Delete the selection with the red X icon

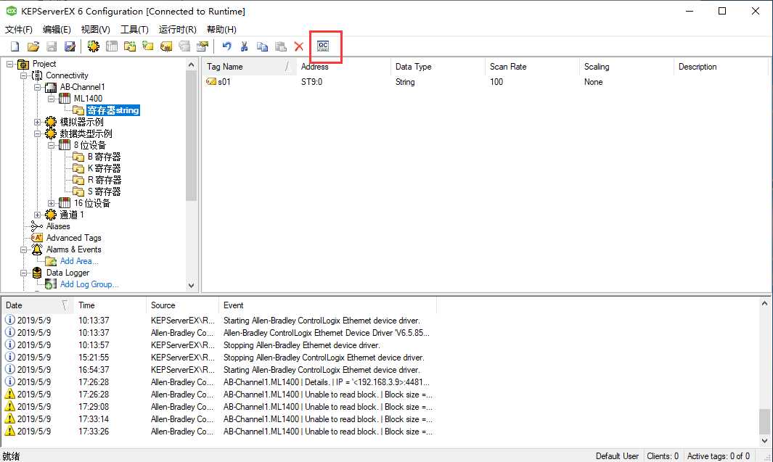click(299, 46)
